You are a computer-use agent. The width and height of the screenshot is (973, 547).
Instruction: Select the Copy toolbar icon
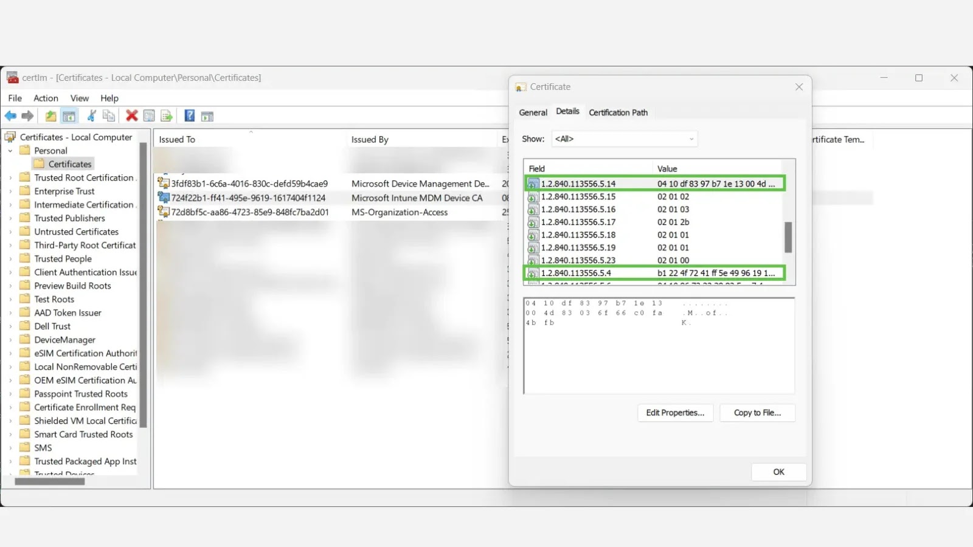(109, 115)
